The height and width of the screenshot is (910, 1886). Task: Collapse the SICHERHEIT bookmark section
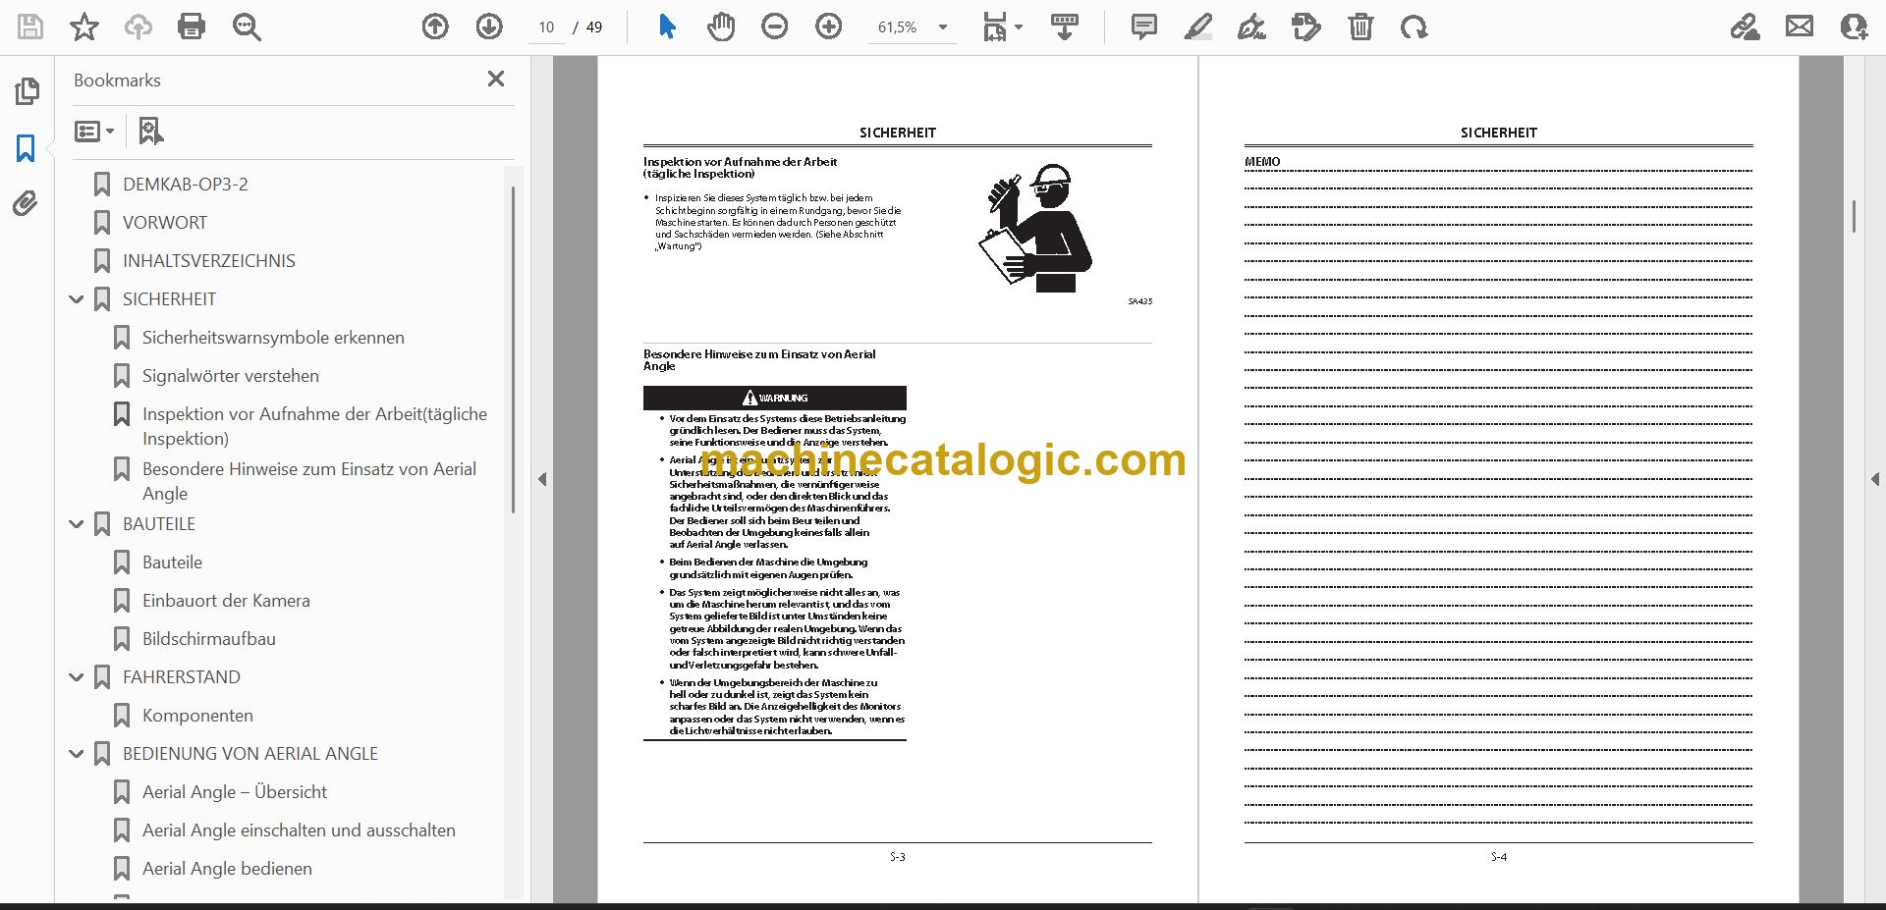[77, 299]
